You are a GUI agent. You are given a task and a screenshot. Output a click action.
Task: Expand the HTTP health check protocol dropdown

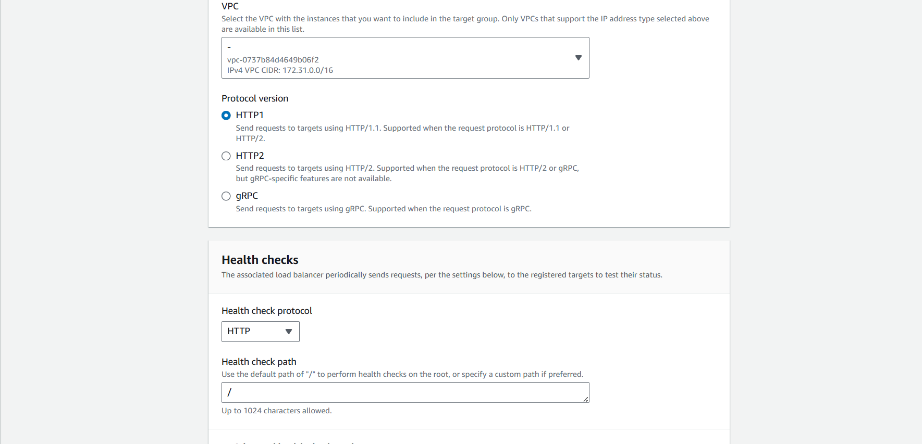260,332
